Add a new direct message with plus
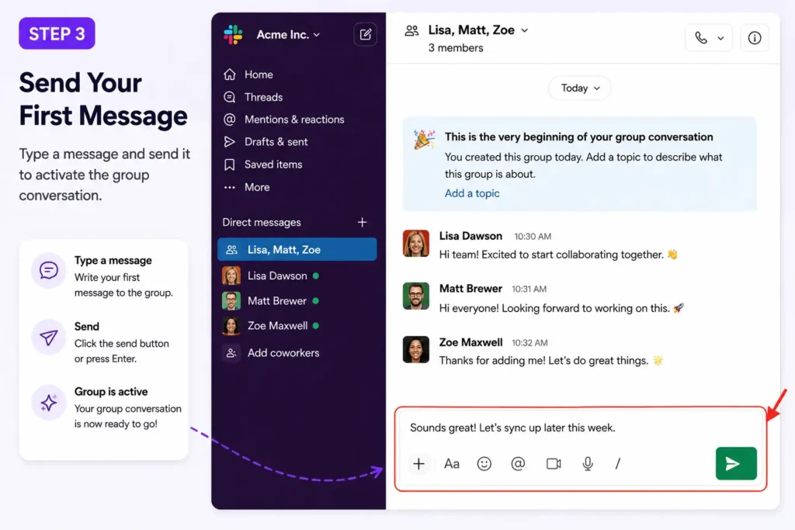 click(362, 222)
